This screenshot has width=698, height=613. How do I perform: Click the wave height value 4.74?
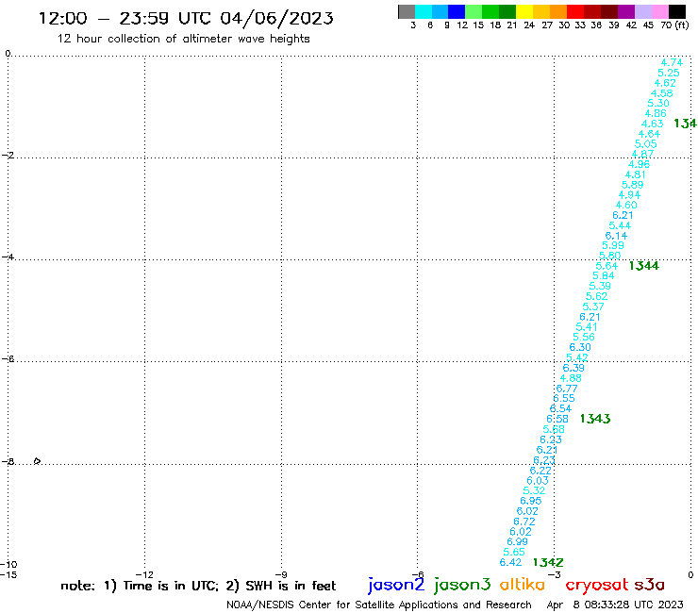click(x=672, y=63)
